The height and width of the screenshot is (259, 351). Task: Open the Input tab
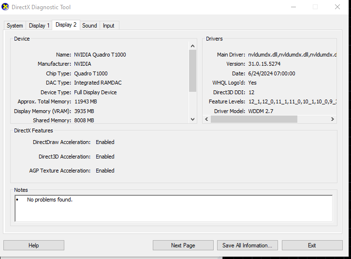coord(109,26)
